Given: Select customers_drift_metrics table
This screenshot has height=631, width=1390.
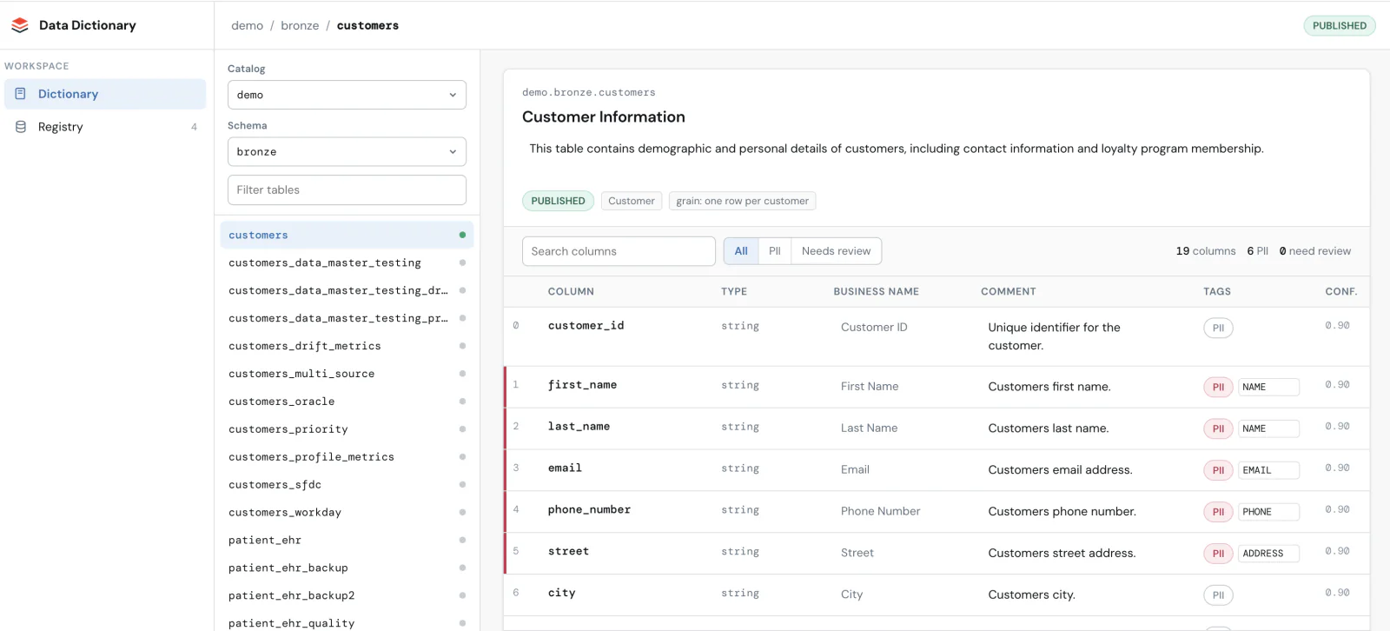Looking at the screenshot, I should point(347,346).
